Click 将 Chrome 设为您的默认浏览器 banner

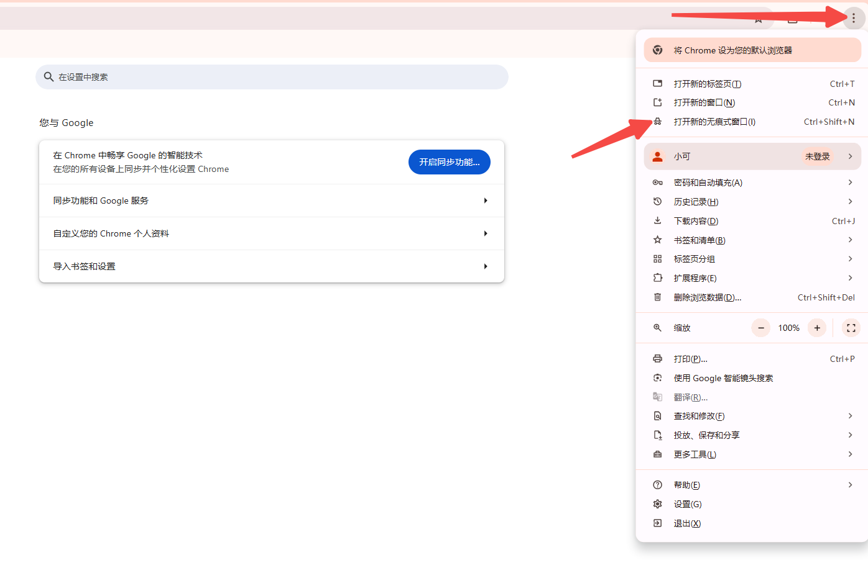pos(752,50)
